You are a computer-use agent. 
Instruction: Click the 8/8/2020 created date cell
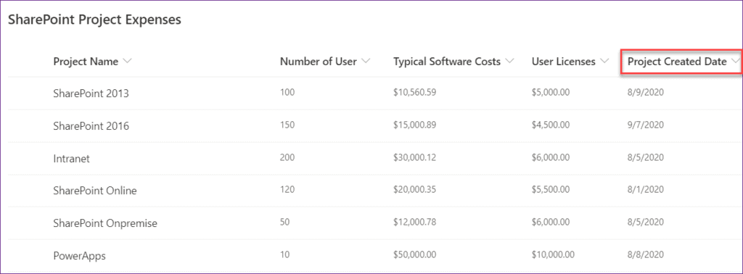coord(645,254)
